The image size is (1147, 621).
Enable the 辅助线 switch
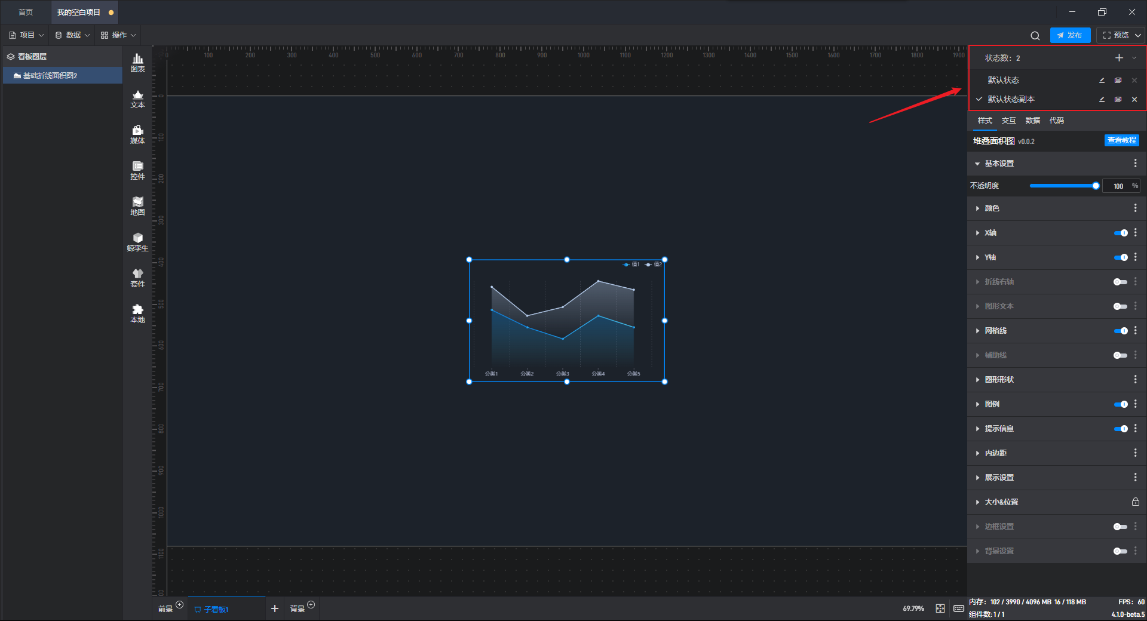[1121, 355]
